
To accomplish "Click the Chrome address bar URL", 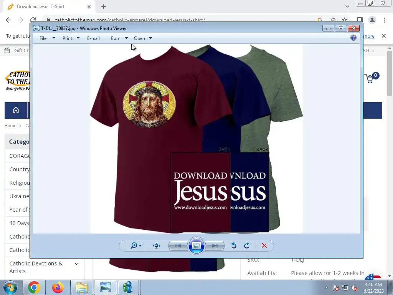I will pos(130,20).
